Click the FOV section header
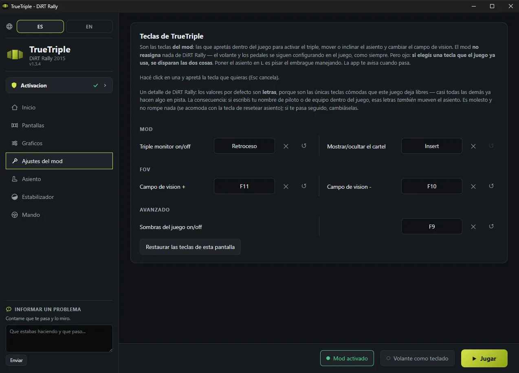 click(145, 170)
